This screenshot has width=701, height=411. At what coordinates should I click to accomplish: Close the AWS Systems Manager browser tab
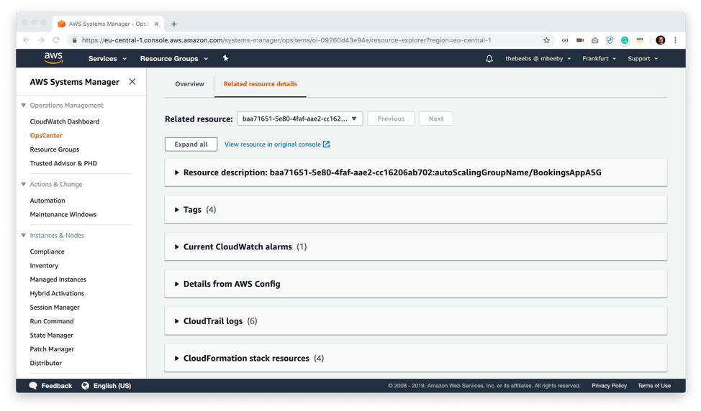coord(156,24)
